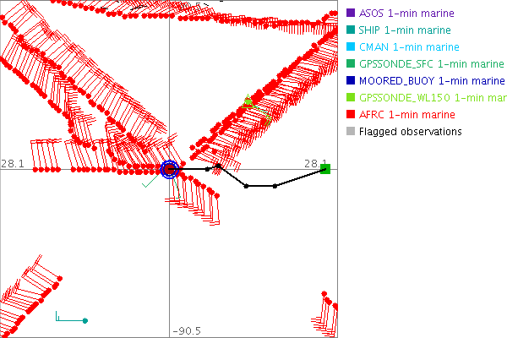Click the Flagged observations legend text

pyautogui.click(x=410, y=132)
